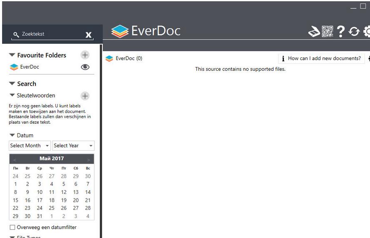Image resolution: width=370 pixels, height=238 pixels.
Task: Click the info icon beside help link
Action: click(x=283, y=59)
